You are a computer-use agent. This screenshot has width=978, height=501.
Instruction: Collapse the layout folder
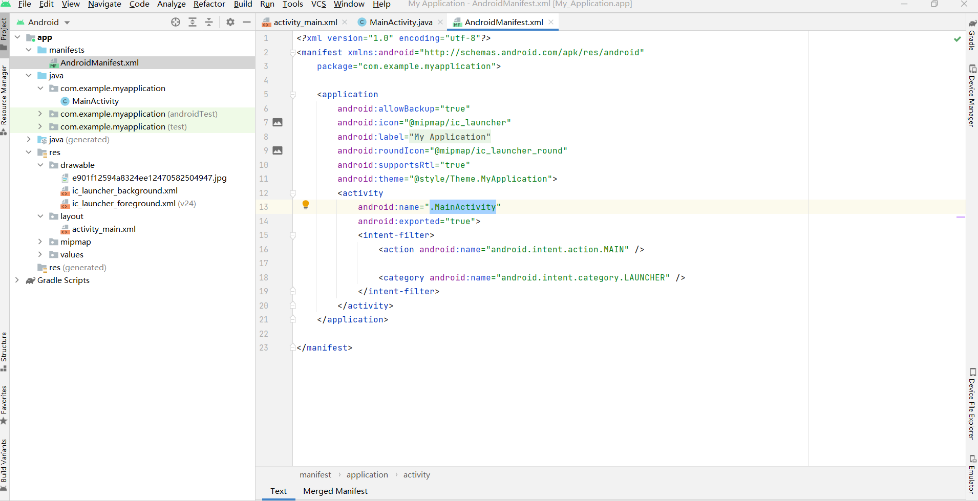(40, 216)
